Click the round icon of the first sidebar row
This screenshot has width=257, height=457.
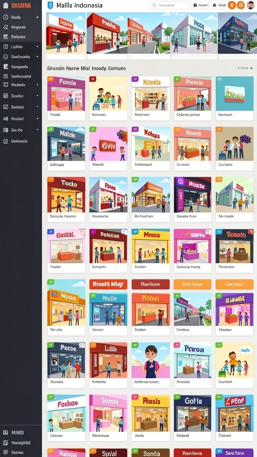pyautogui.click(x=5, y=17)
